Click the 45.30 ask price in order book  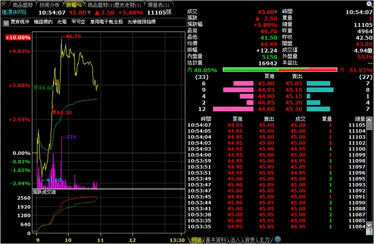294,109
